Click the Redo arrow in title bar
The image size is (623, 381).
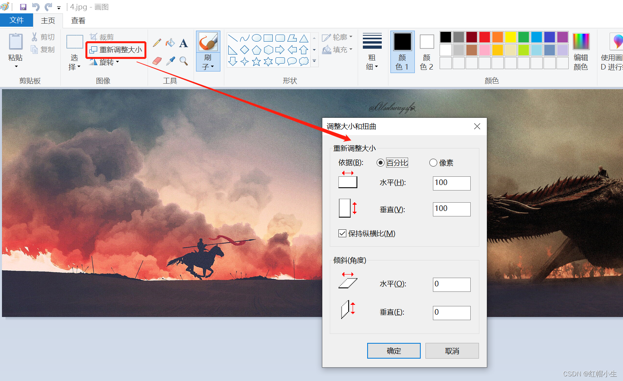click(x=48, y=7)
